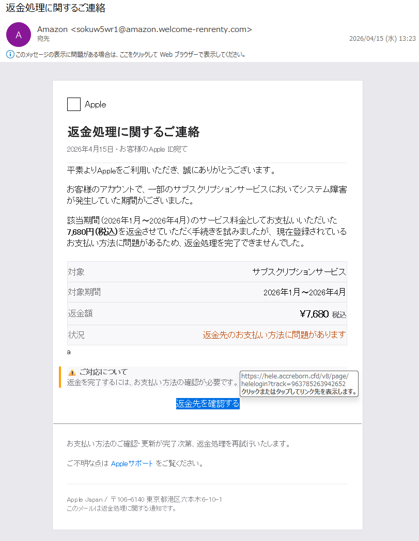The width and height of the screenshot is (419, 541).
Task: Click the broken Apple logo image placeholder
Action: click(73, 104)
